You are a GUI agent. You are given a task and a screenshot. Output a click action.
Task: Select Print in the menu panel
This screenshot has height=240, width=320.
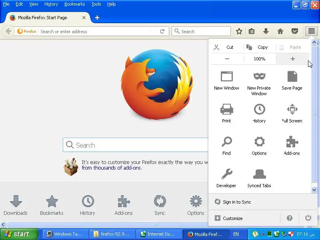[x=226, y=113]
